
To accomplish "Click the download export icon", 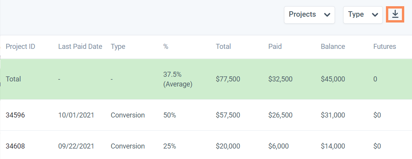I will [x=395, y=15].
